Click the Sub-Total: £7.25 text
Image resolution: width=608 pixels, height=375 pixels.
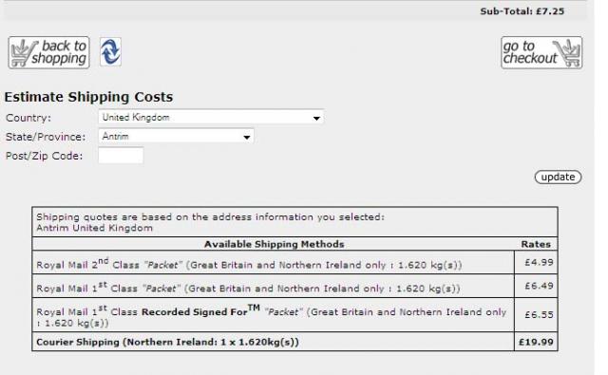pos(522,11)
